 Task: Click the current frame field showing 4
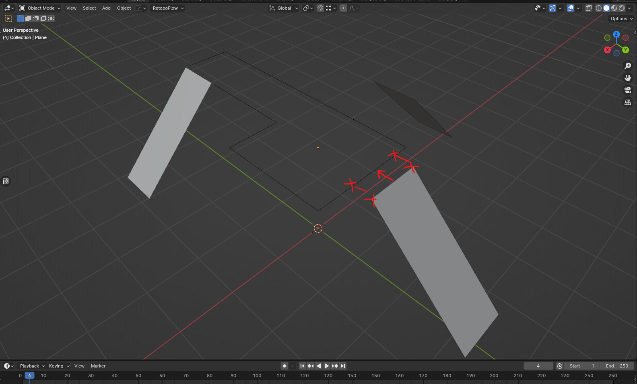coord(538,366)
